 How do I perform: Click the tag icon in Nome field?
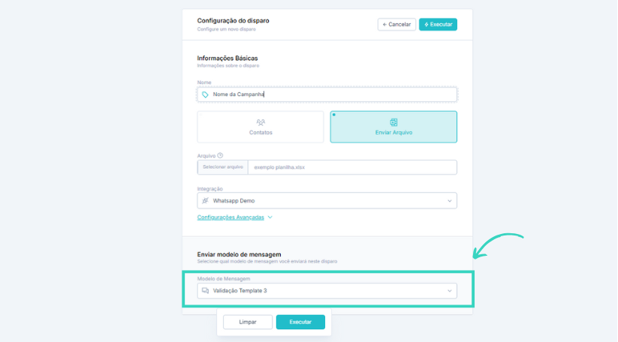click(x=205, y=94)
